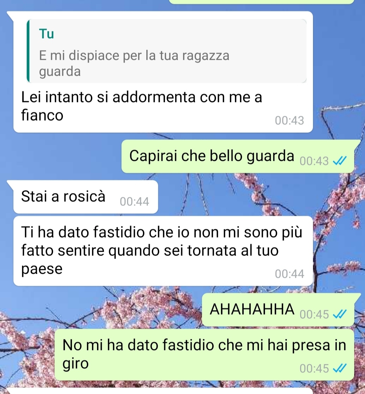Tap "No mi ha dato fastidio" sent message
Viewport: 365px width, 394px height.
[x=204, y=355]
